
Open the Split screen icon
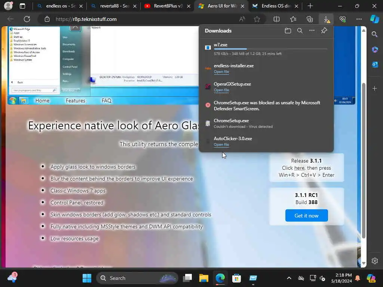pyautogui.click(x=276, y=19)
